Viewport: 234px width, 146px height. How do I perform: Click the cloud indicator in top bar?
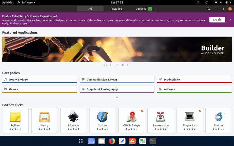198,2
